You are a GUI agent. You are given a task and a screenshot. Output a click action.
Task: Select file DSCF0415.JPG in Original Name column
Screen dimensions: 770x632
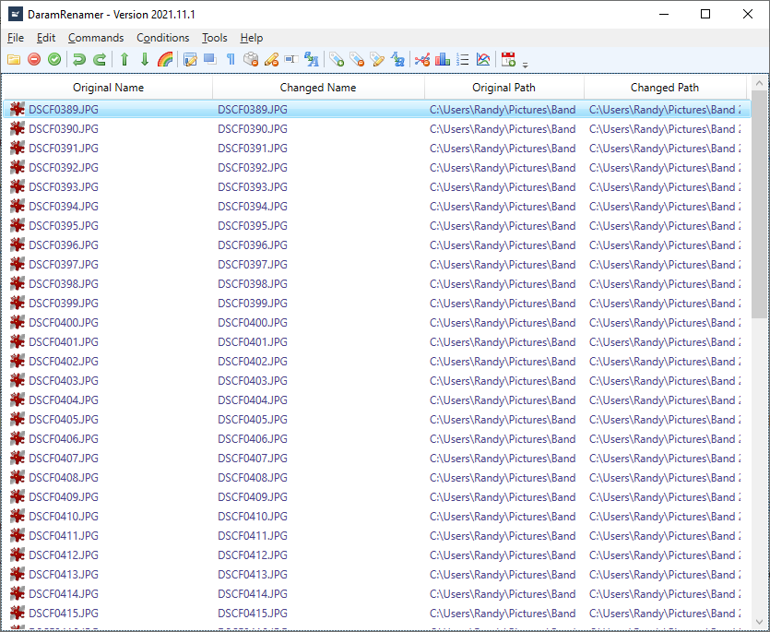tap(64, 613)
